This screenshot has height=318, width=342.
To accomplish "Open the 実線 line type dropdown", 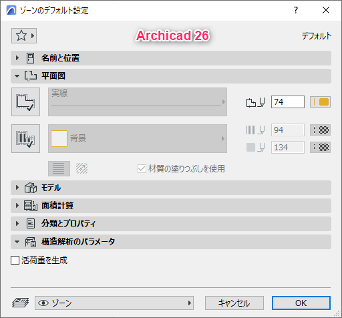I will pos(138,102).
